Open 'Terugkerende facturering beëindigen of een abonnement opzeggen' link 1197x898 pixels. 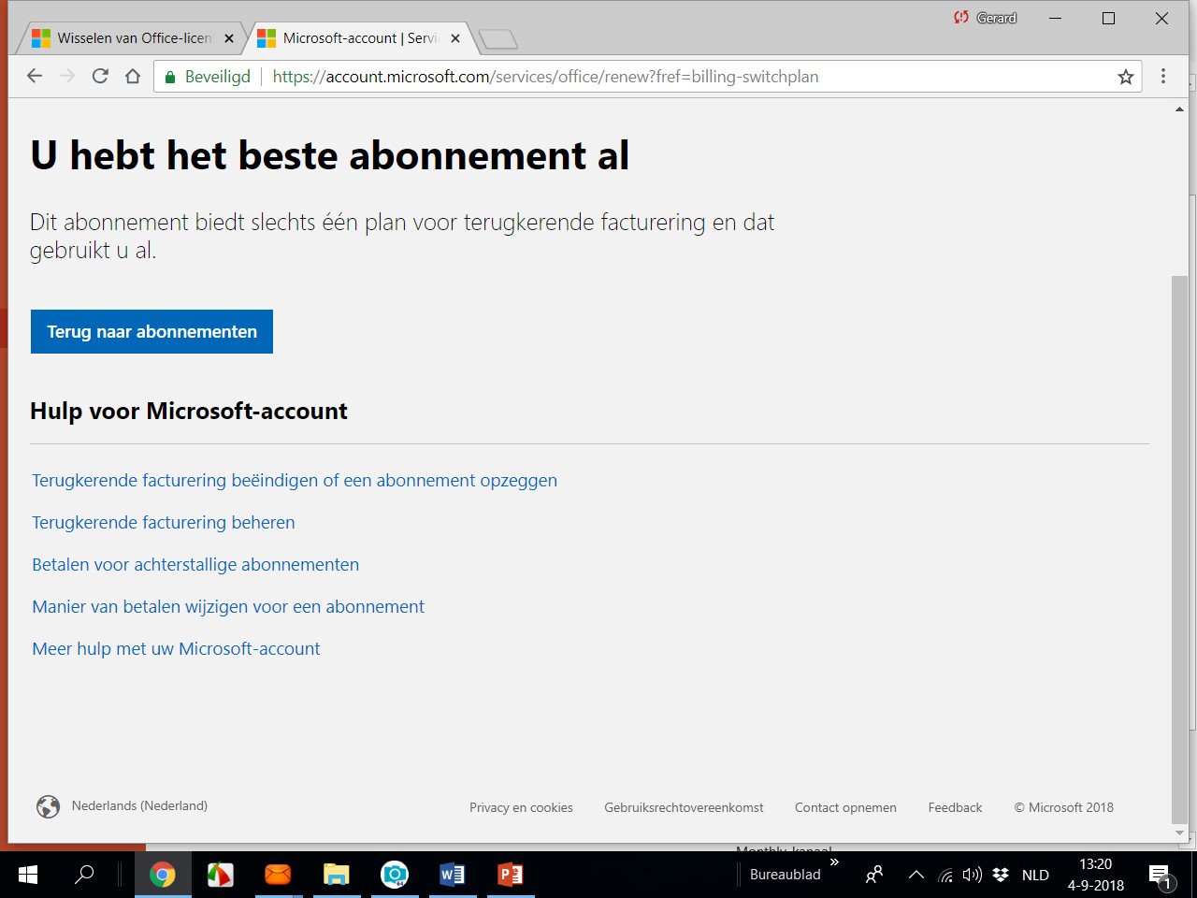(x=295, y=481)
